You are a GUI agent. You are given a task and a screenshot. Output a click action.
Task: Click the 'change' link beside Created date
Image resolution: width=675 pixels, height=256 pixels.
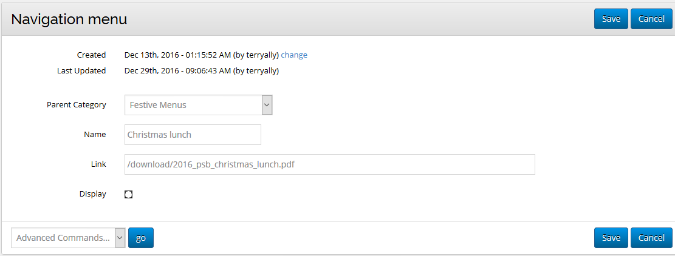pyautogui.click(x=294, y=55)
